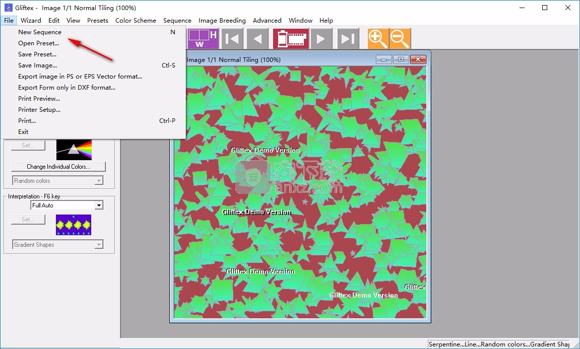Jump to the first image in sequence
The image size is (580, 349).
232,38
